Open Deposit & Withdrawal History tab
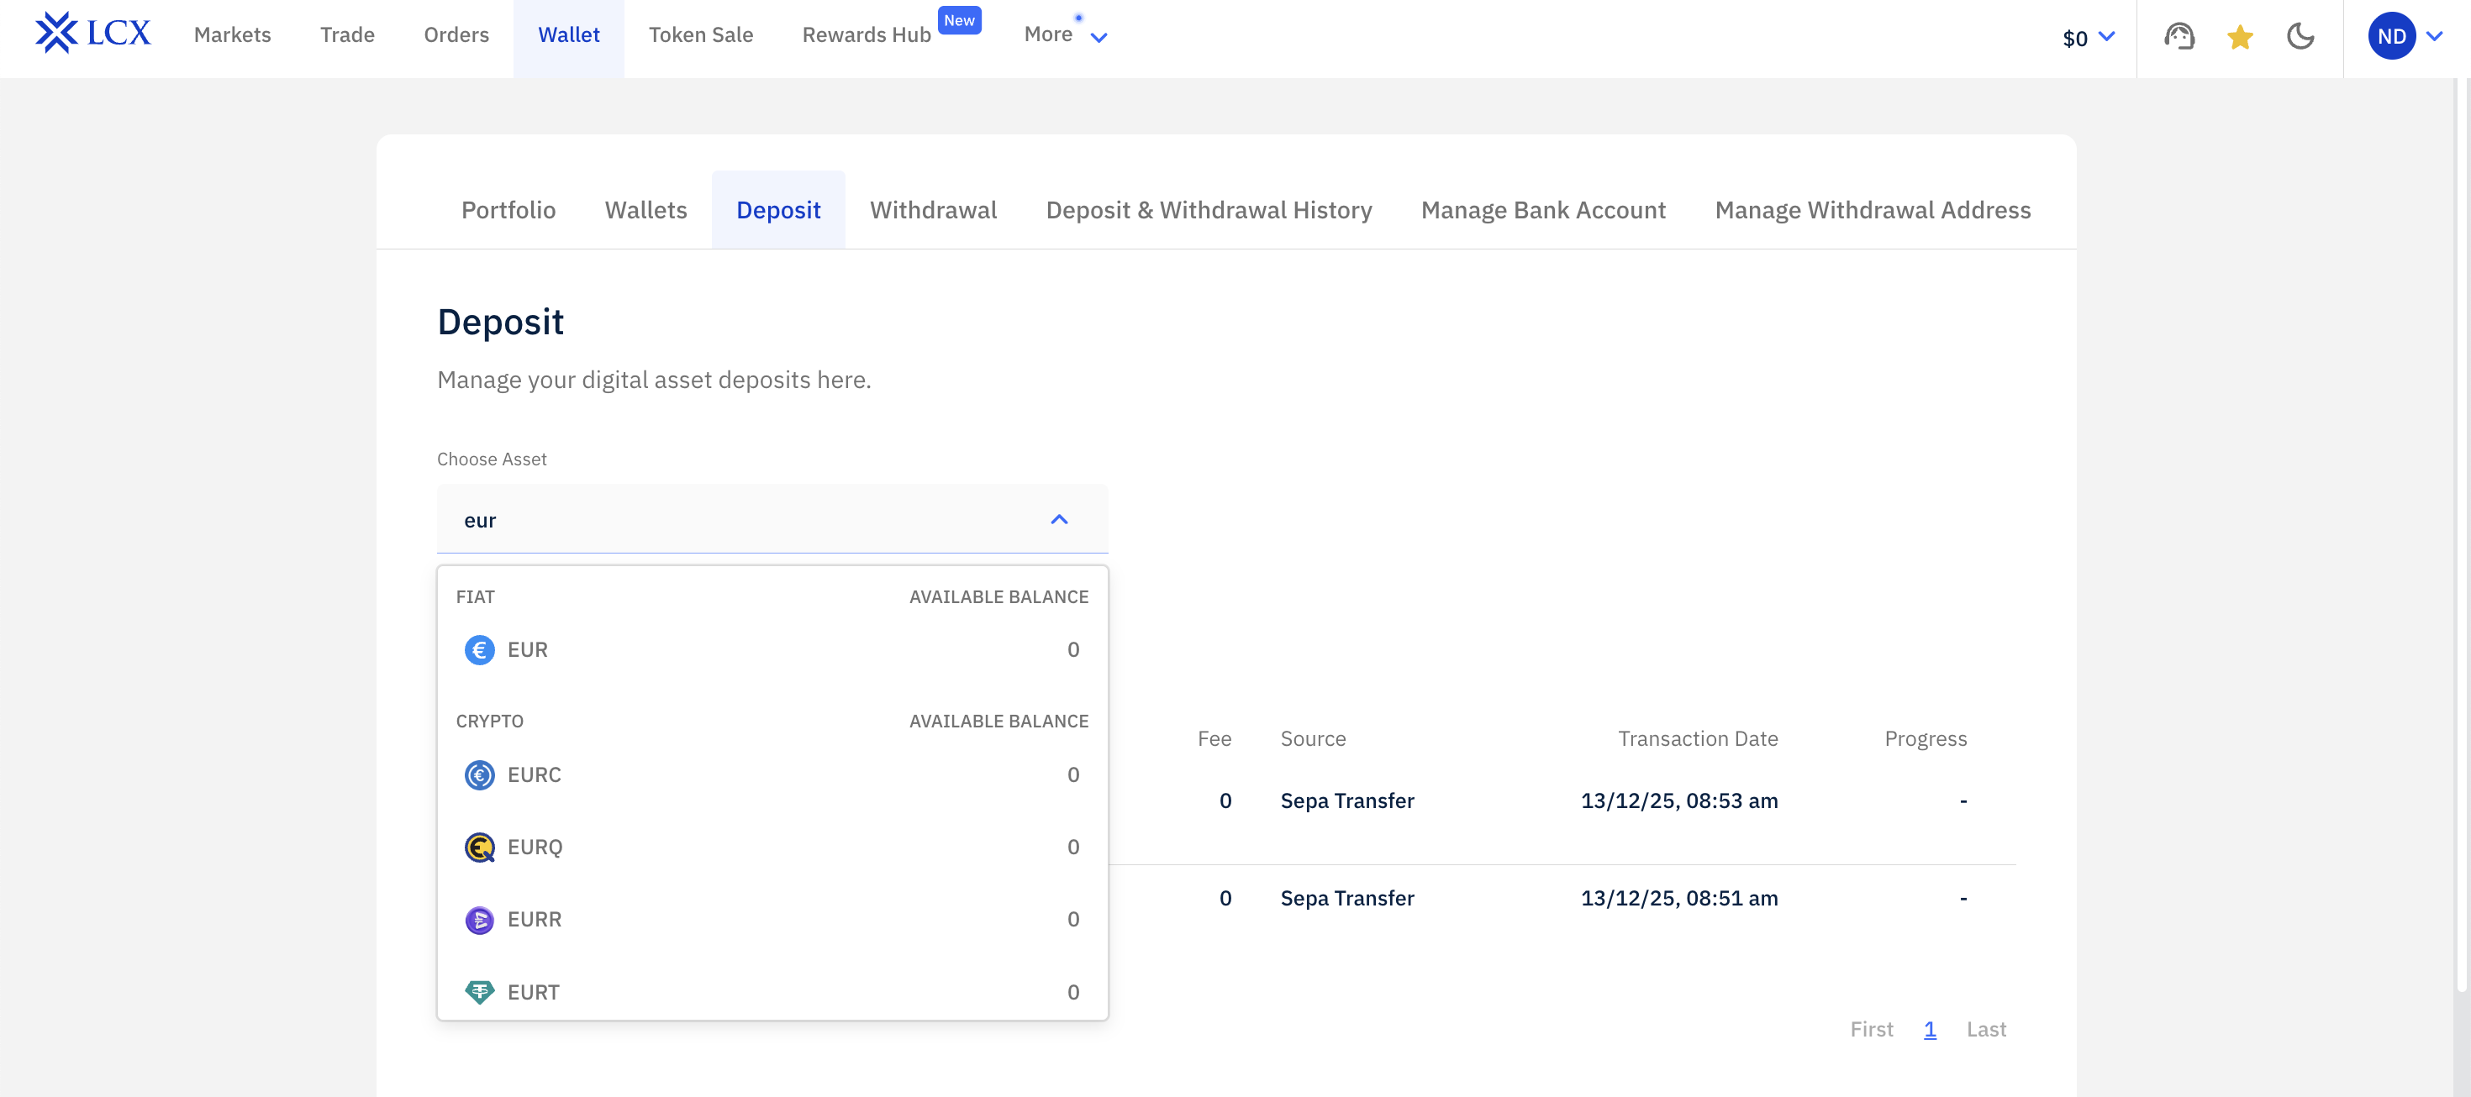The image size is (2471, 1097). 1208,210
